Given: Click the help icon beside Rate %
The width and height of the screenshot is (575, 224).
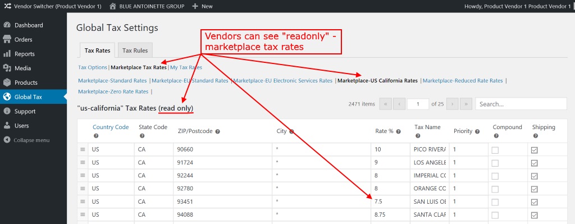Looking at the screenshot, I should 398,131.
